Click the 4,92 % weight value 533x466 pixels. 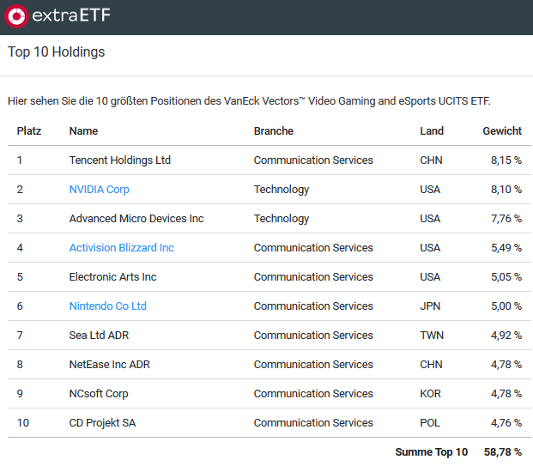506,336
